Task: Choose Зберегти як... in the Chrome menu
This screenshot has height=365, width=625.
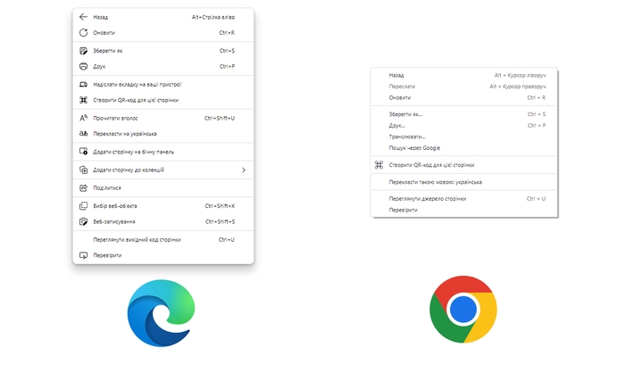Action: (x=463, y=114)
